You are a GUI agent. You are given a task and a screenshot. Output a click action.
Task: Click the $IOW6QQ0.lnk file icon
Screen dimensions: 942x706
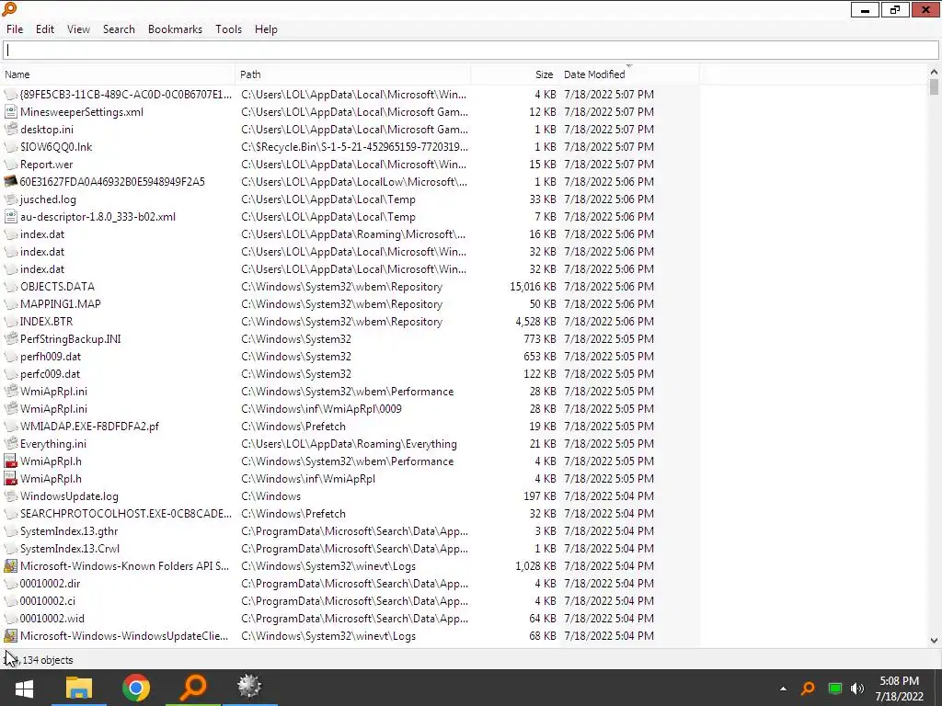pos(11,147)
